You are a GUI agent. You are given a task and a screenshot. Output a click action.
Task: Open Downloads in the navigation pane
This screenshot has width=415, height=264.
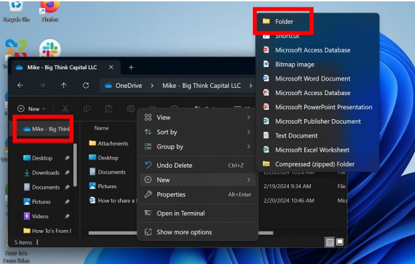pyautogui.click(x=42, y=172)
